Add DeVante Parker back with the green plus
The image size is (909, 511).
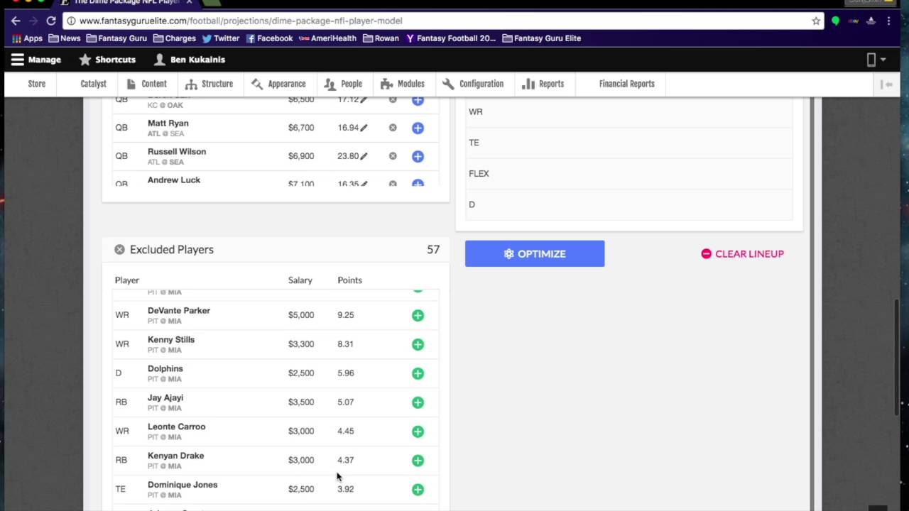[x=418, y=315]
